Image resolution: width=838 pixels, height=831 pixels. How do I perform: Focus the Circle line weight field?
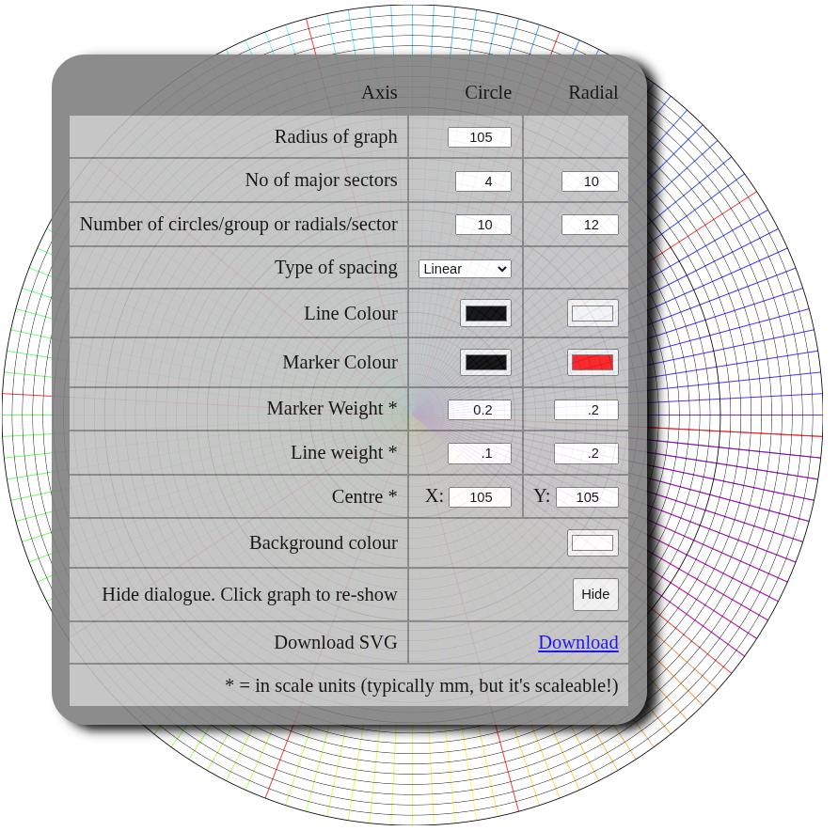(480, 453)
